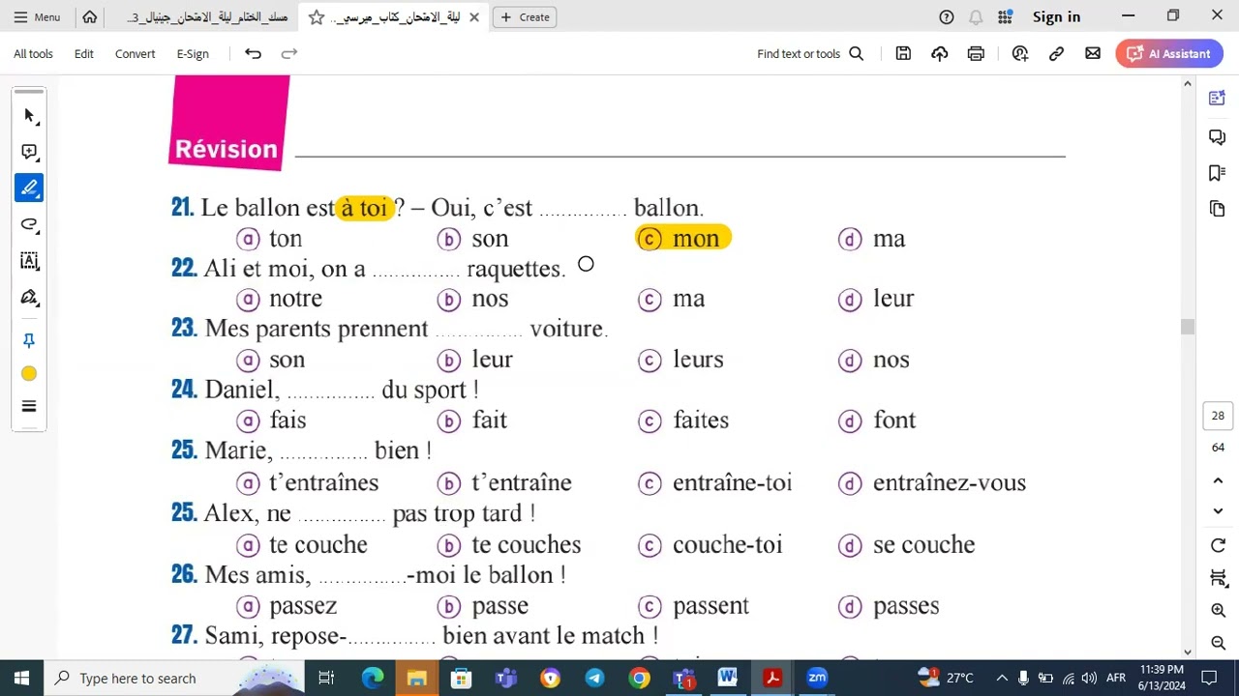Click the taskbar search box
Screen dimensions: 1239x696
click(x=174, y=678)
